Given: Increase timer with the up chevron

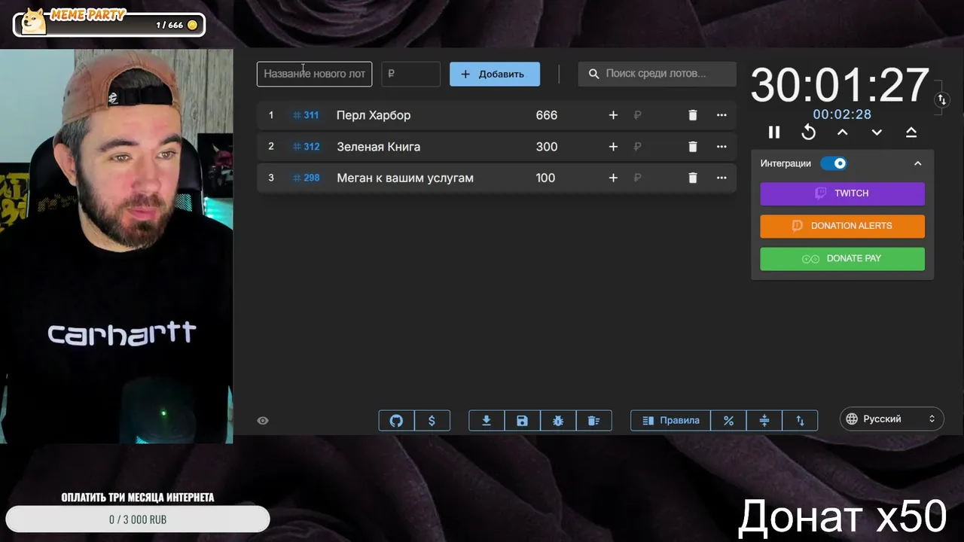Looking at the screenshot, I should 843,132.
